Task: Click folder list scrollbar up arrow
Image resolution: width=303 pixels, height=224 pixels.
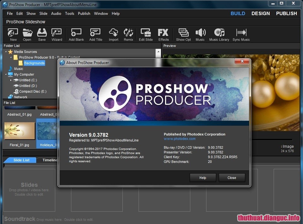Action: [158, 52]
